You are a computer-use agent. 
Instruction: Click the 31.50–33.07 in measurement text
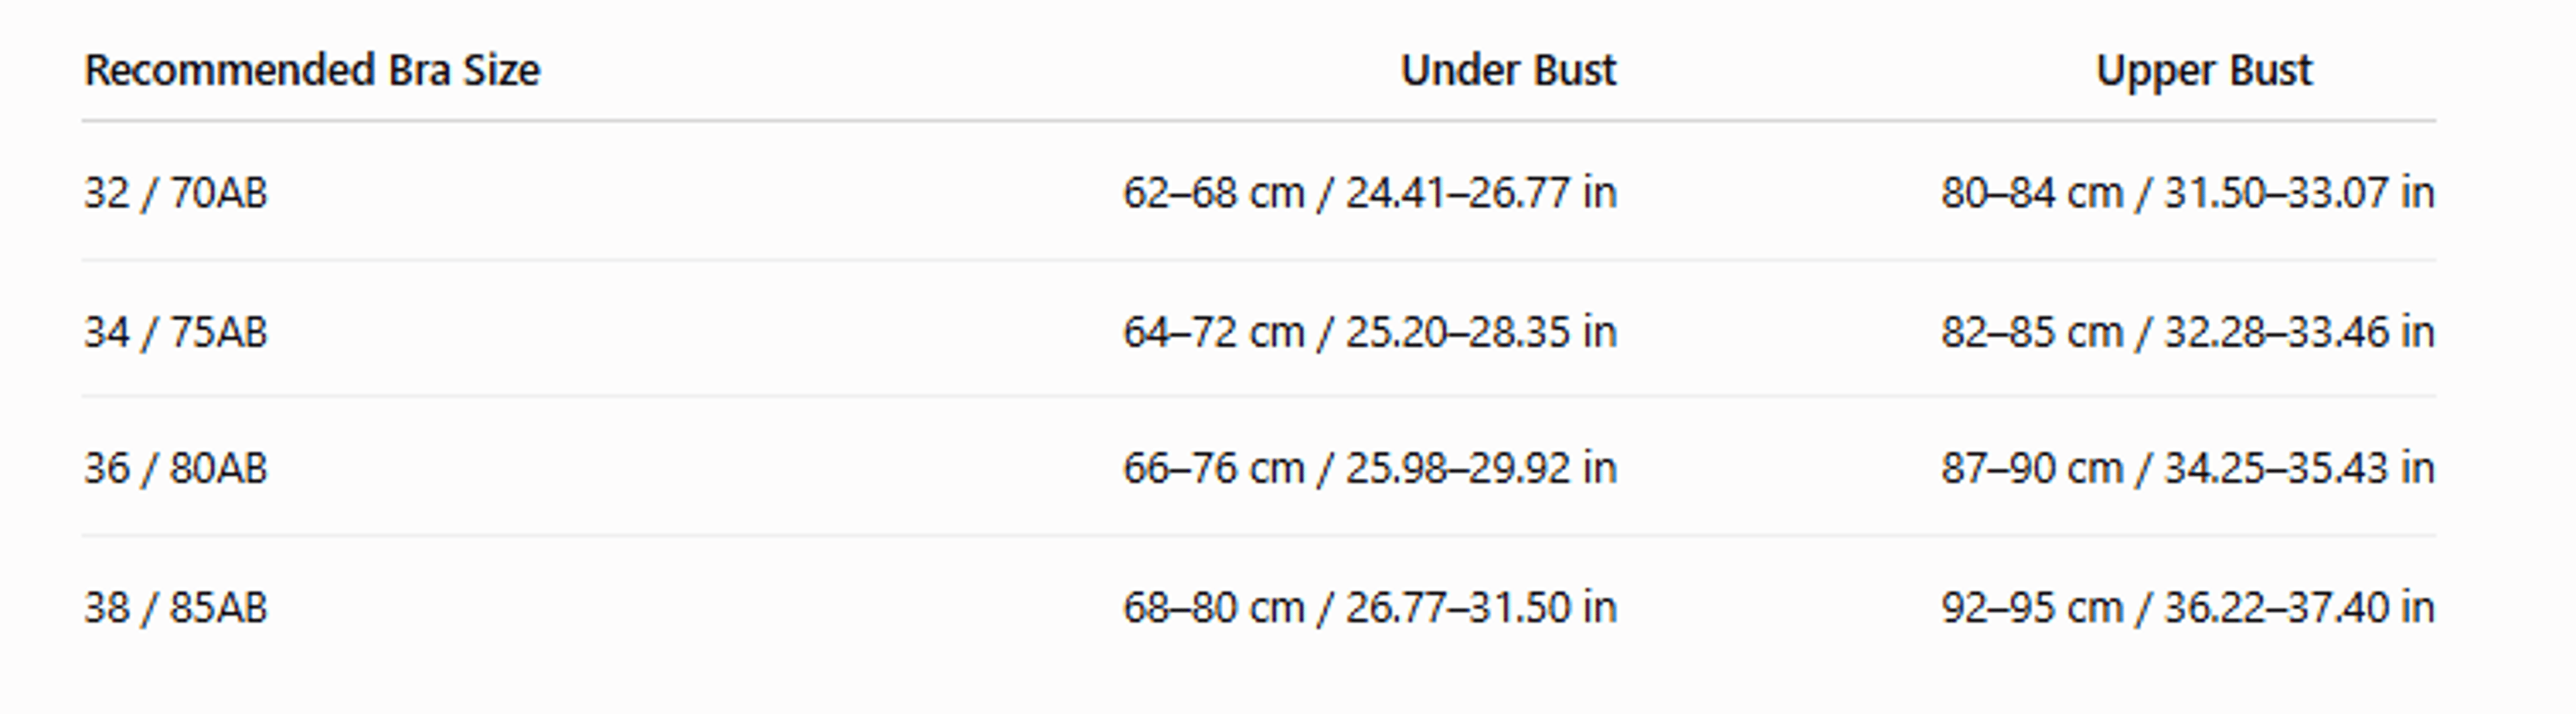(2299, 193)
